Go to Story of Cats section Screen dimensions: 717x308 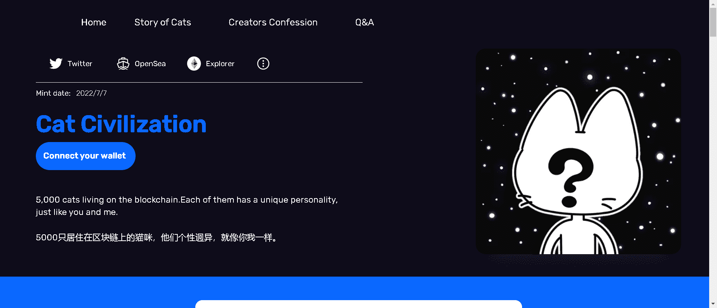pos(162,22)
